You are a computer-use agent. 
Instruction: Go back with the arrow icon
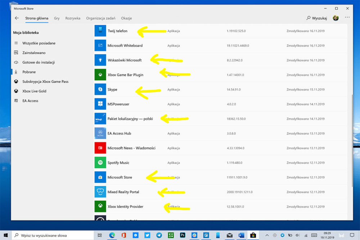pyautogui.click(x=17, y=18)
